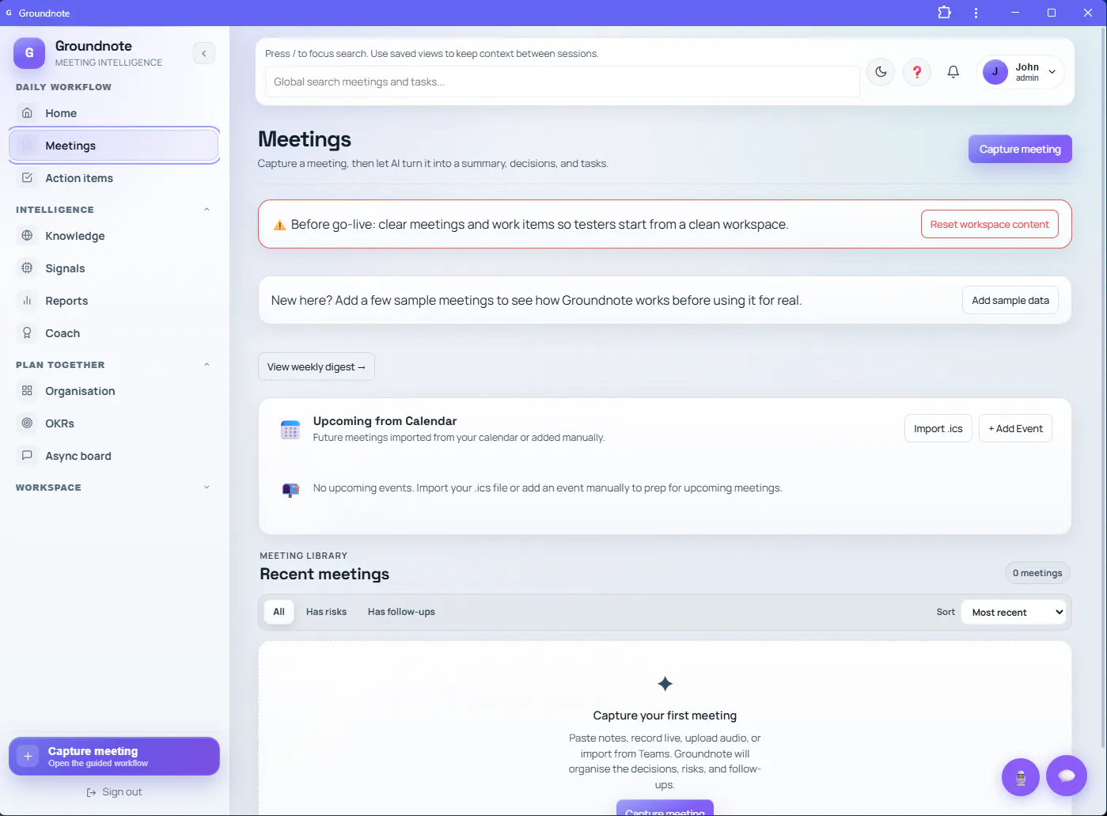Open notifications bell icon
Viewport: 1107px width, 816px height.
click(953, 72)
